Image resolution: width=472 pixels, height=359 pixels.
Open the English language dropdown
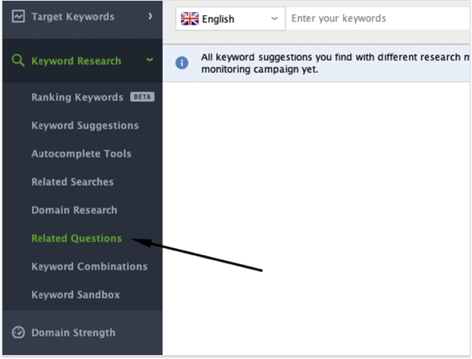pos(230,18)
